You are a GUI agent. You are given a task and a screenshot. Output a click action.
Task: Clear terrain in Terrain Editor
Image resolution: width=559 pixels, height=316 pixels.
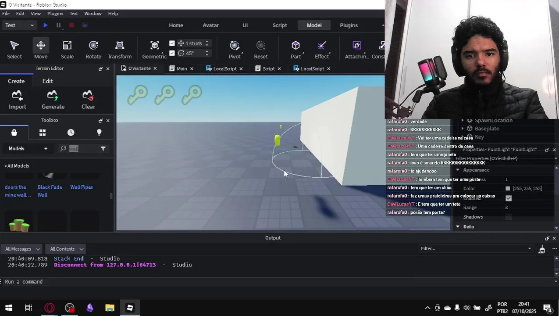pyautogui.click(x=88, y=100)
